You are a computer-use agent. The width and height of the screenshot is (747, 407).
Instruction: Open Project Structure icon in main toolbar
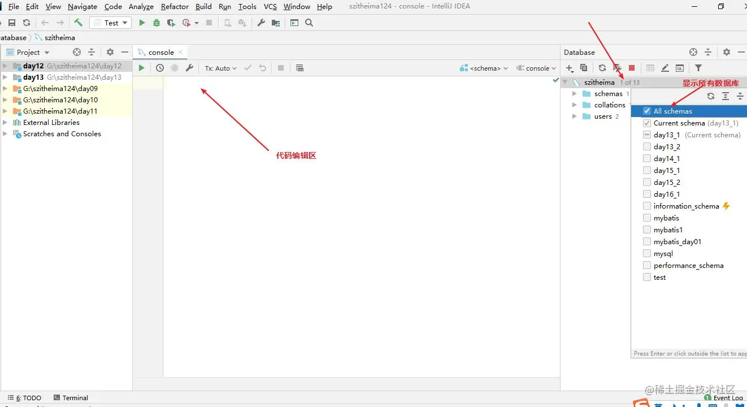(x=276, y=23)
